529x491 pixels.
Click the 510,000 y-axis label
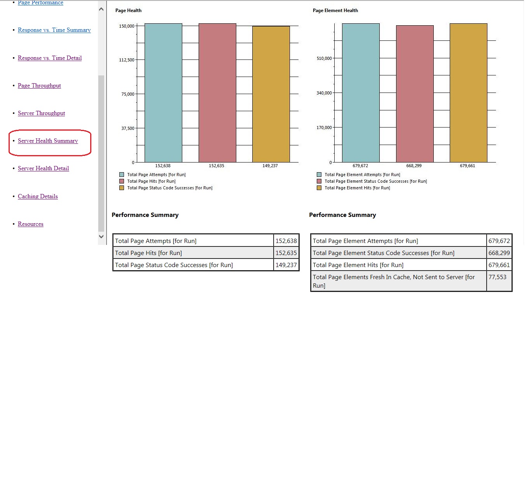tap(324, 58)
